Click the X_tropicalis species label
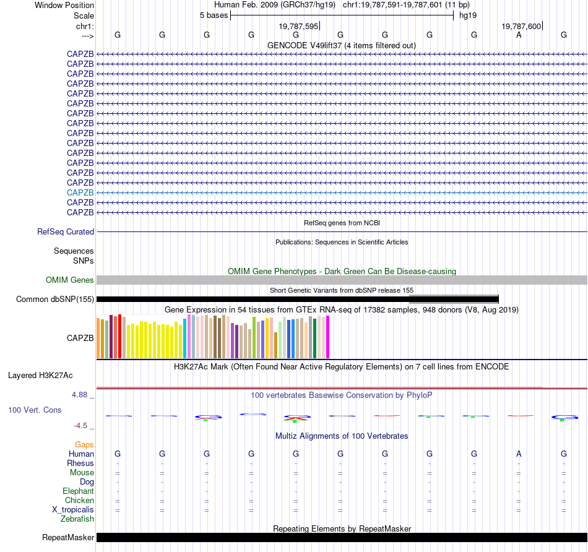 73,510
